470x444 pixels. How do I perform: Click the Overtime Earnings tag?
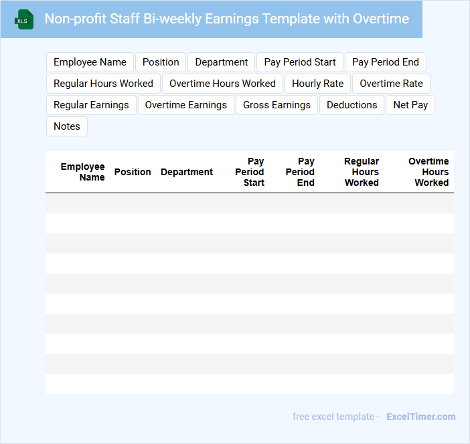pos(186,105)
